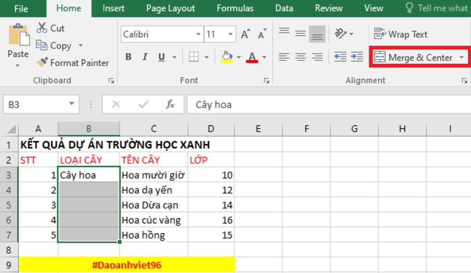Expand the Borders dropdown arrow
Image resolution: width=471 pixels, height=273 pixels.
[x=207, y=57]
